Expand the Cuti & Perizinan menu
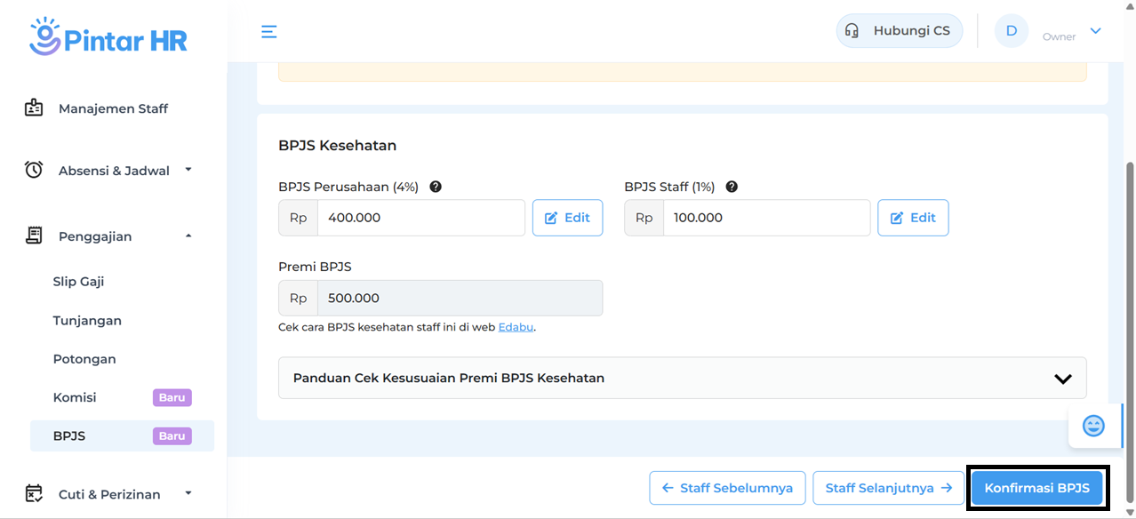The width and height of the screenshot is (1136, 519). [x=188, y=492]
